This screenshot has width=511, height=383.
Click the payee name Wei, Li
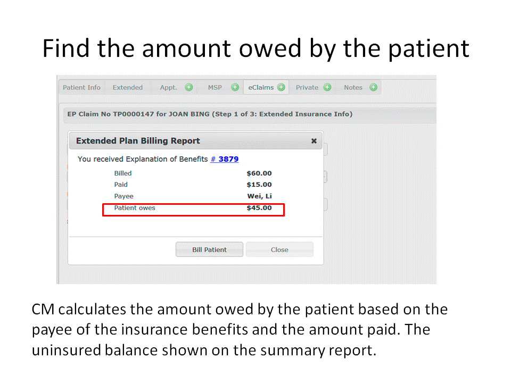(x=260, y=196)
